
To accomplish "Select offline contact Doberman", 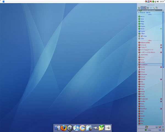I will [150, 74].
